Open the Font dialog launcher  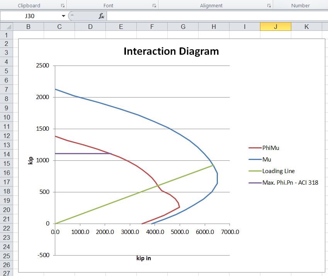coord(154,6)
